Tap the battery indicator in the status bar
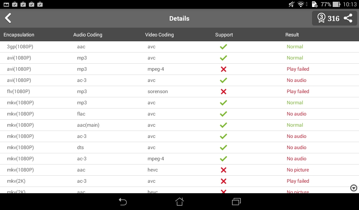 336,4
